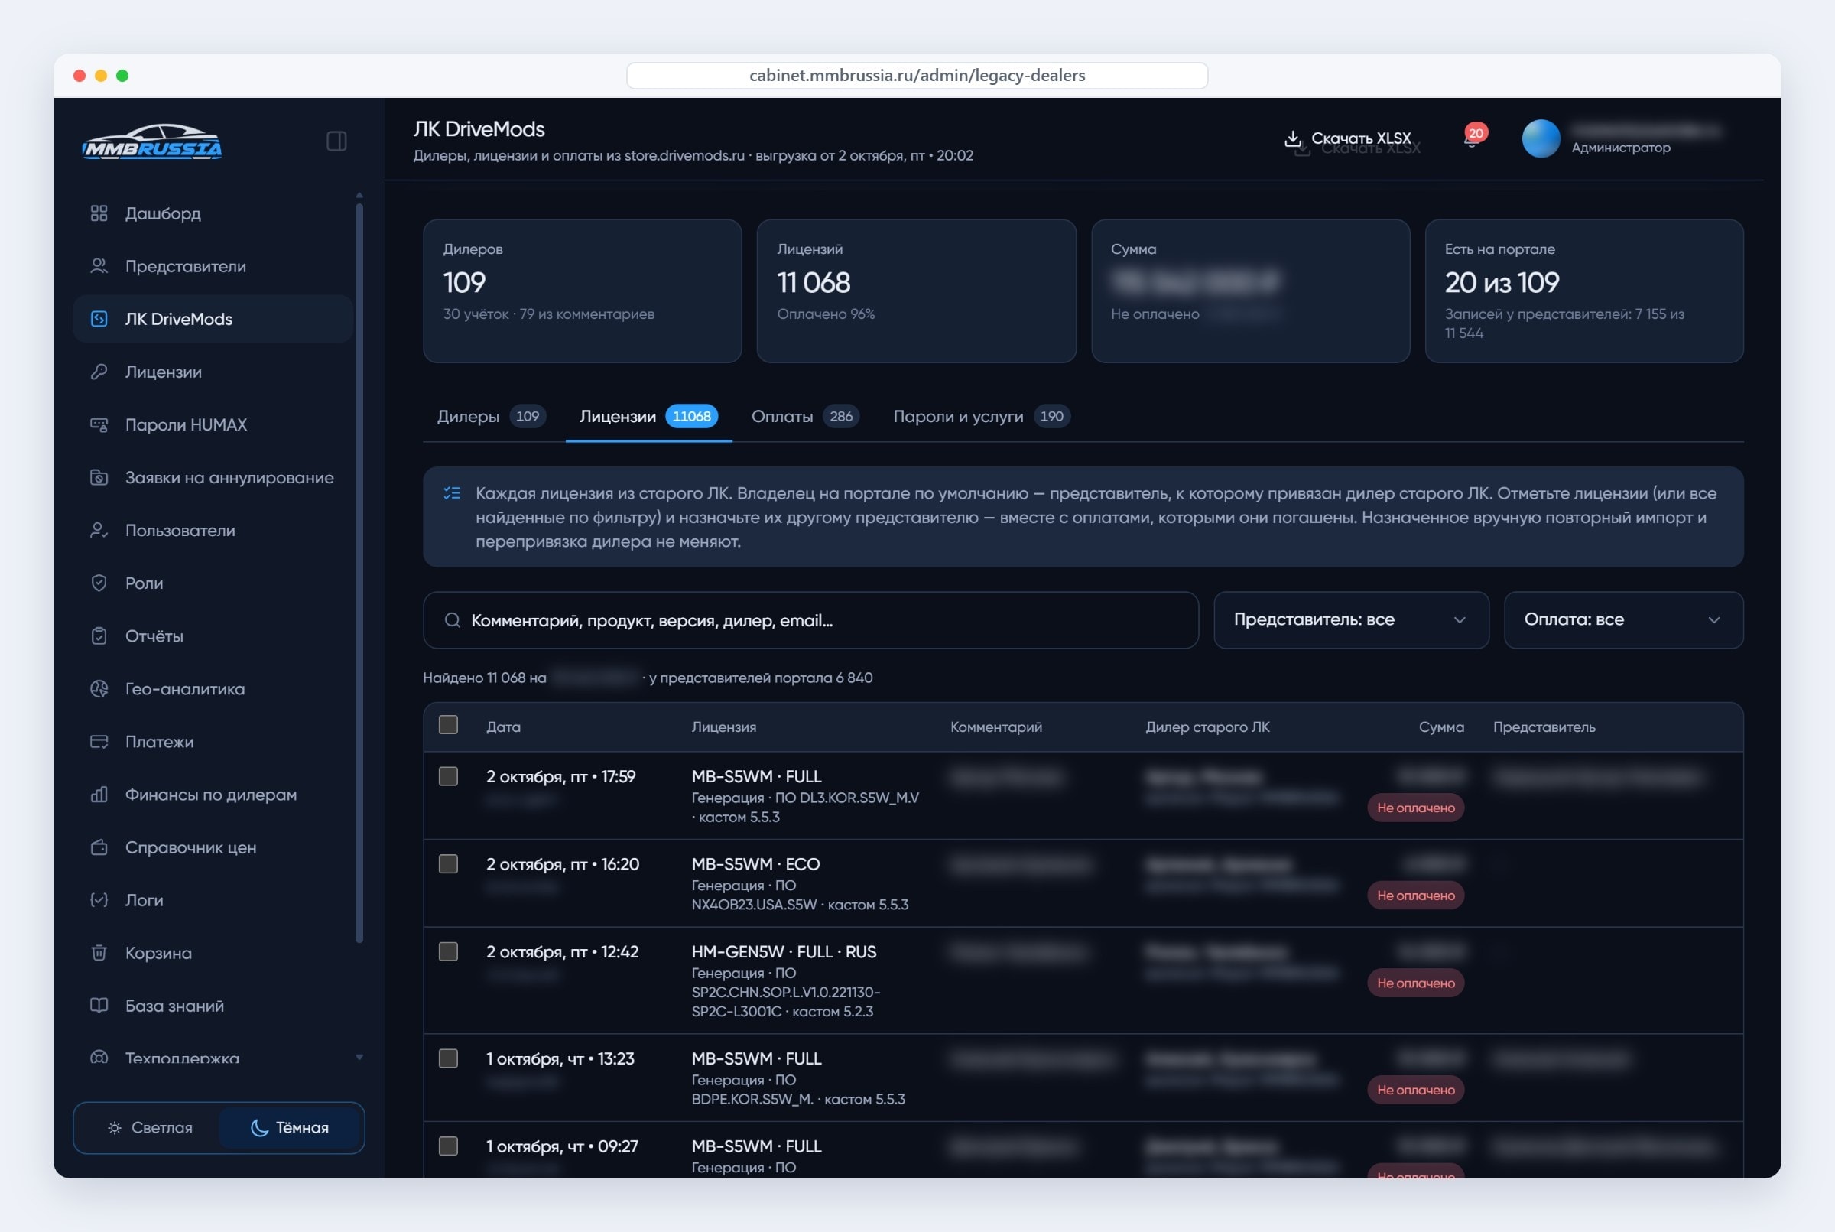Switch to the Оплаты tab
Viewport: 1835px width, 1232px height.
click(x=804, y=417)
